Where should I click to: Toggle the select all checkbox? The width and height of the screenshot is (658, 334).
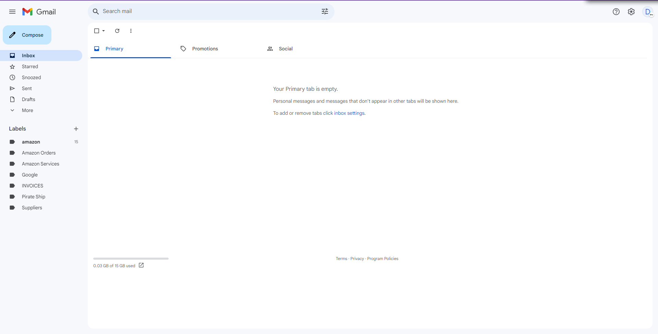(97, 31)
